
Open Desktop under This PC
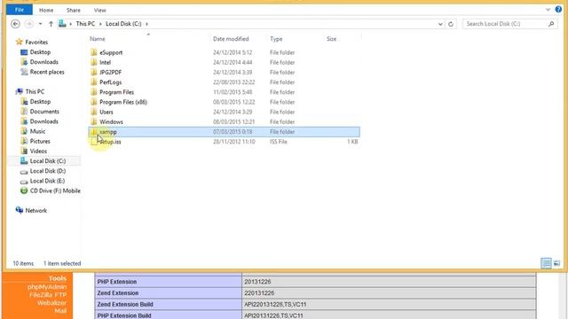[40, 102]
